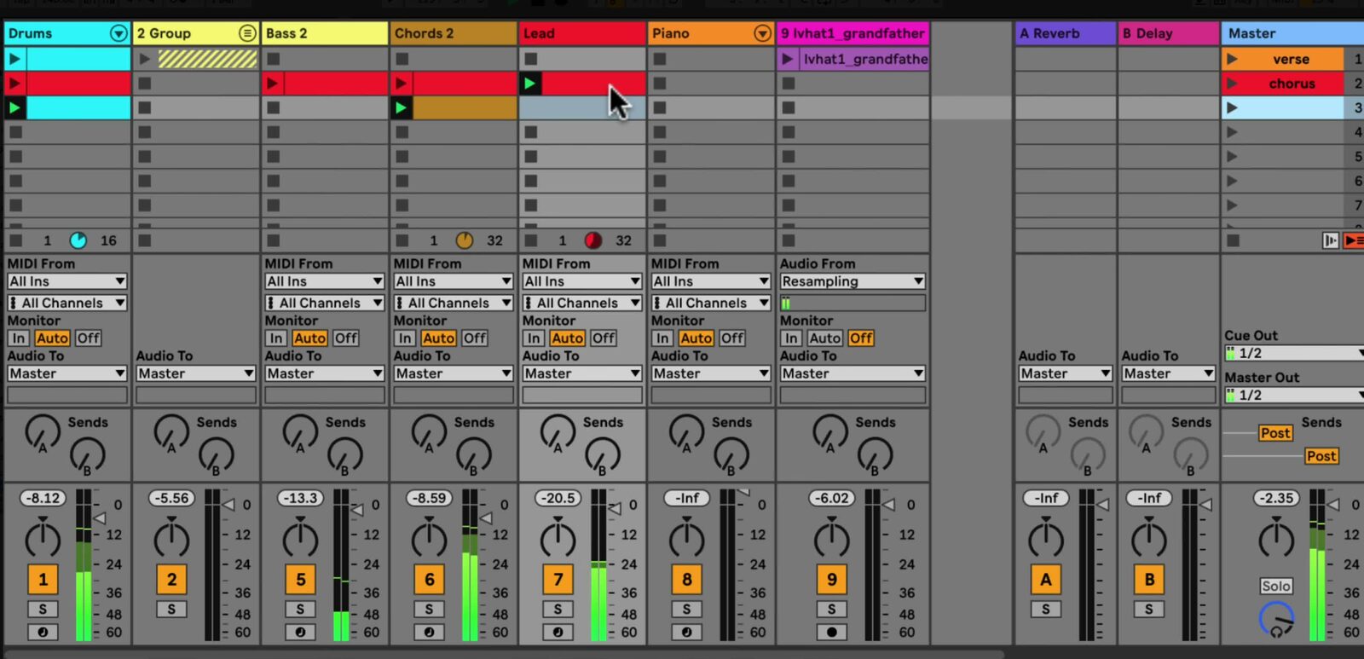Arm the Lead track for recording
The width and height of the screenshot is (1364, 659).
click(x=558, y=632)
